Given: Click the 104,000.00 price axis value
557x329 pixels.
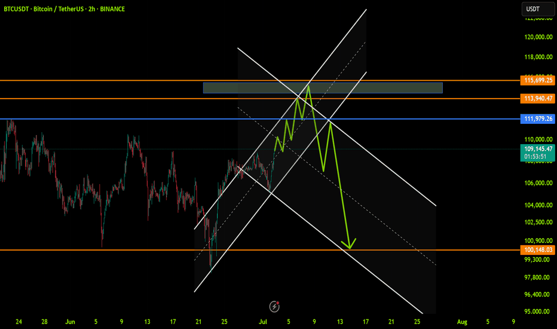Looking at the screenshot, I should [538, 205].
